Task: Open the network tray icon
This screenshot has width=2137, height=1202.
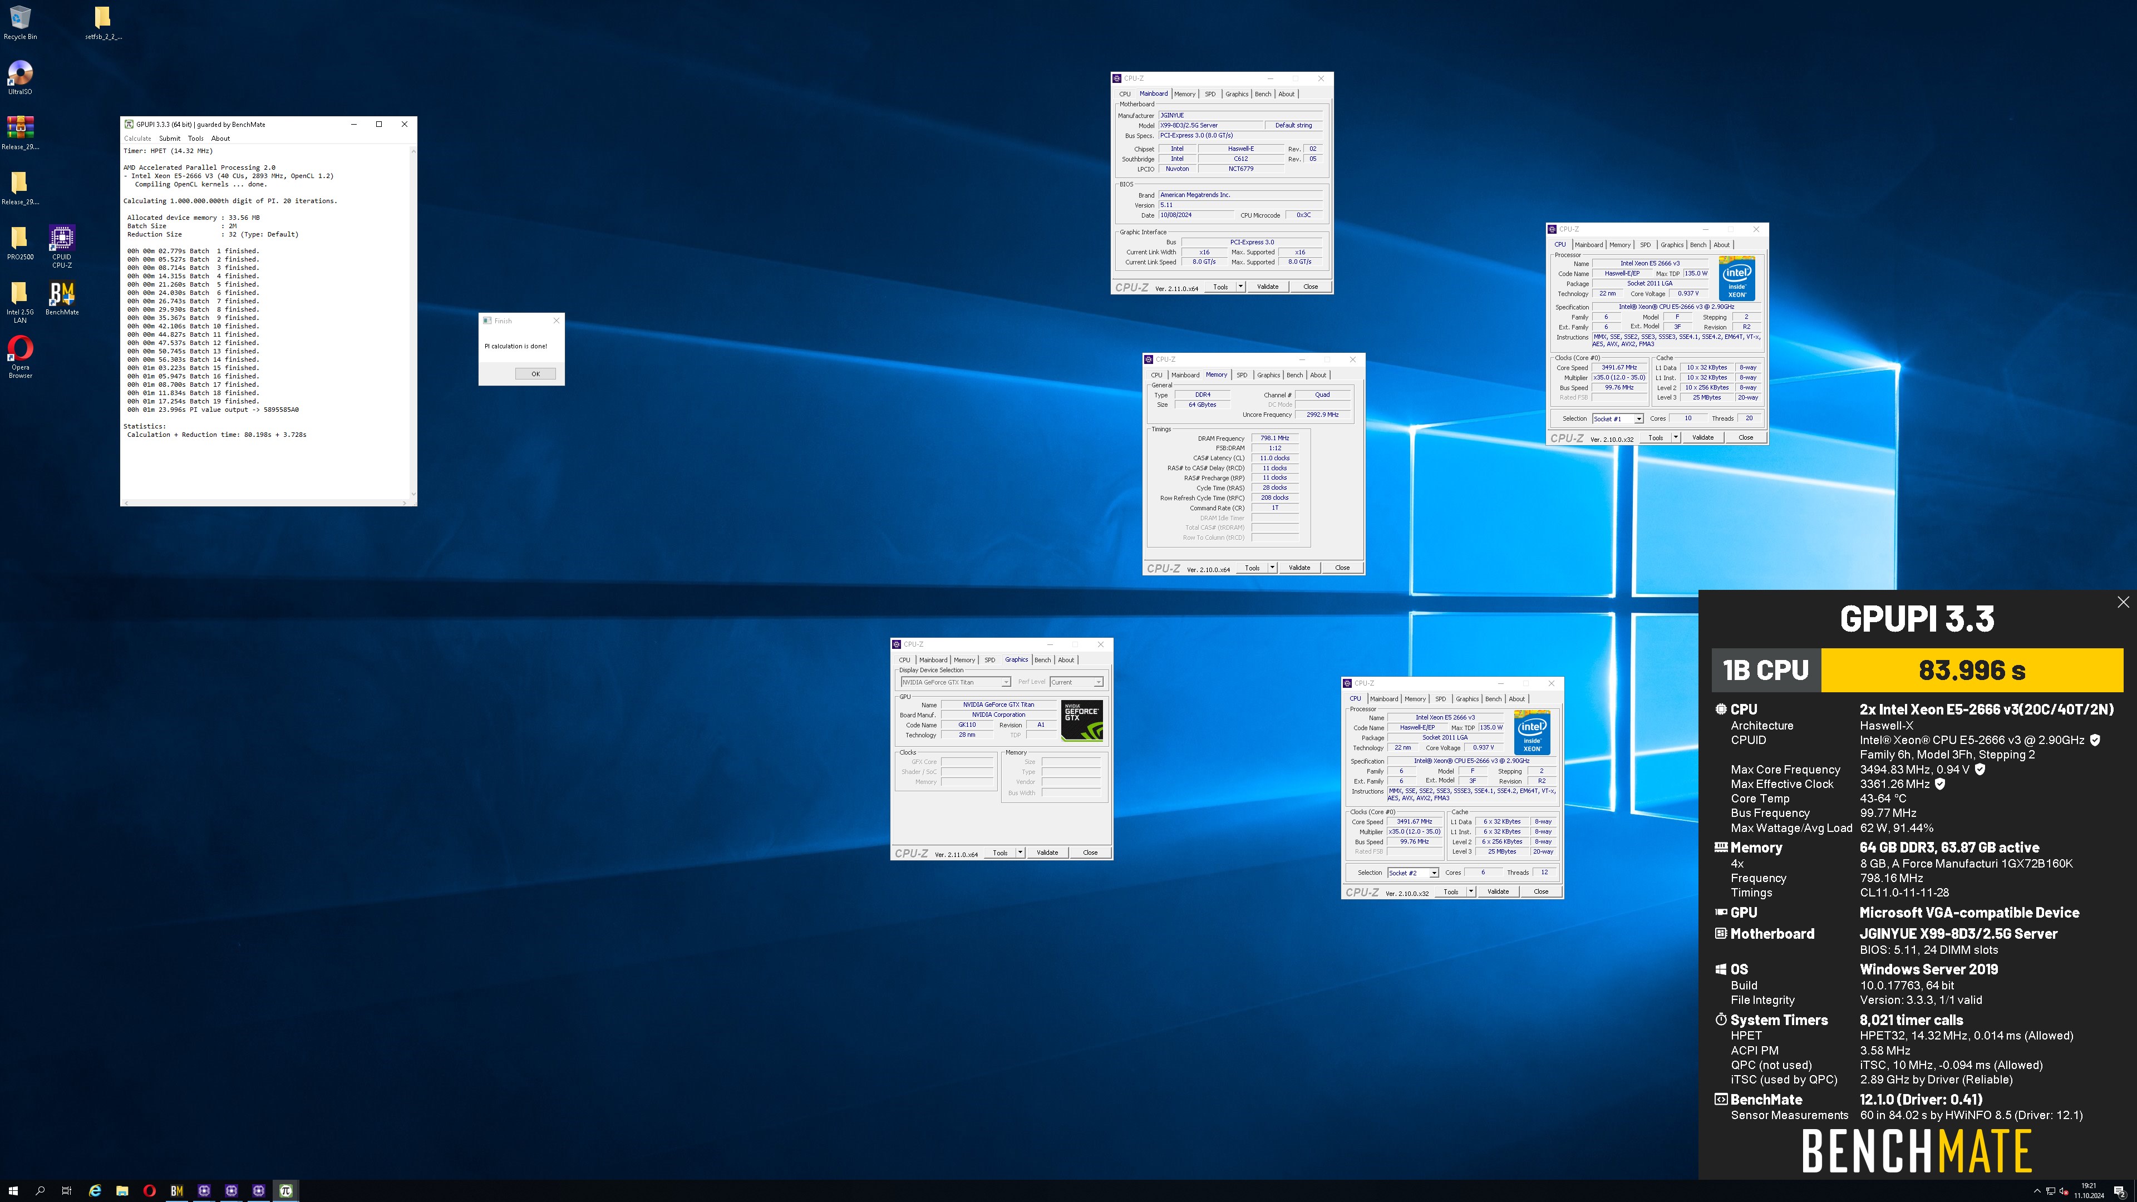Action: (x=2051, y=1191)
